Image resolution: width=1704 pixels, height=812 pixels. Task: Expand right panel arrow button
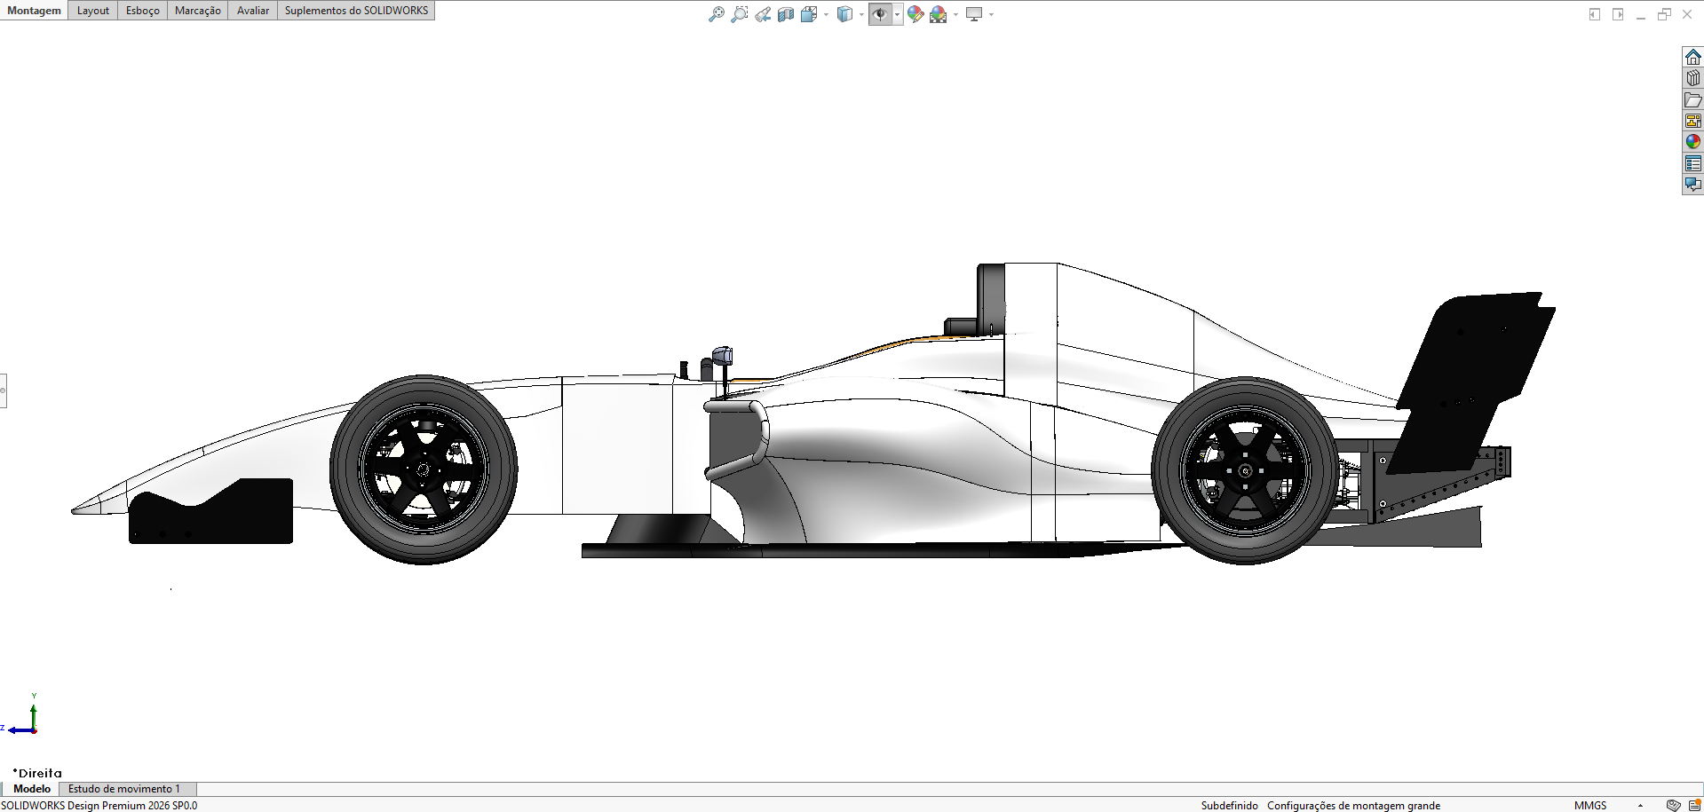click(1618, 14)
